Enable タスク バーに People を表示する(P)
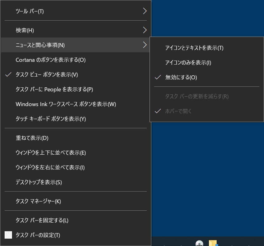The image size is (264, 246). (75, 89)
